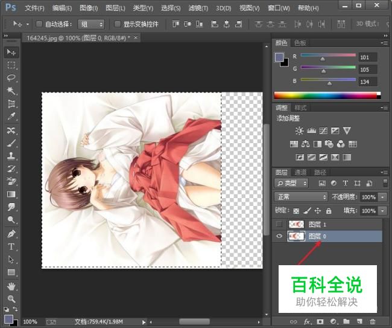Select the Rectangle shape tool
The height and width of the screenshot is (328, 392).
coord(11,272)
